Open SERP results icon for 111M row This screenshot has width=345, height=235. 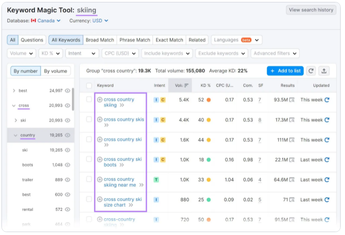click(292, 140)
